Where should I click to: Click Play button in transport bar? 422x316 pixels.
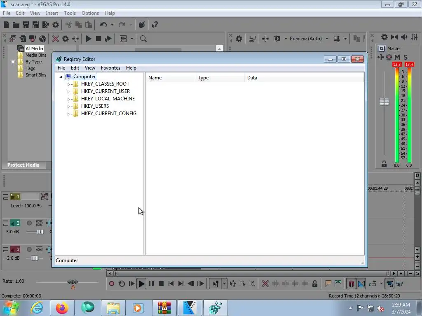coord(141,283)
